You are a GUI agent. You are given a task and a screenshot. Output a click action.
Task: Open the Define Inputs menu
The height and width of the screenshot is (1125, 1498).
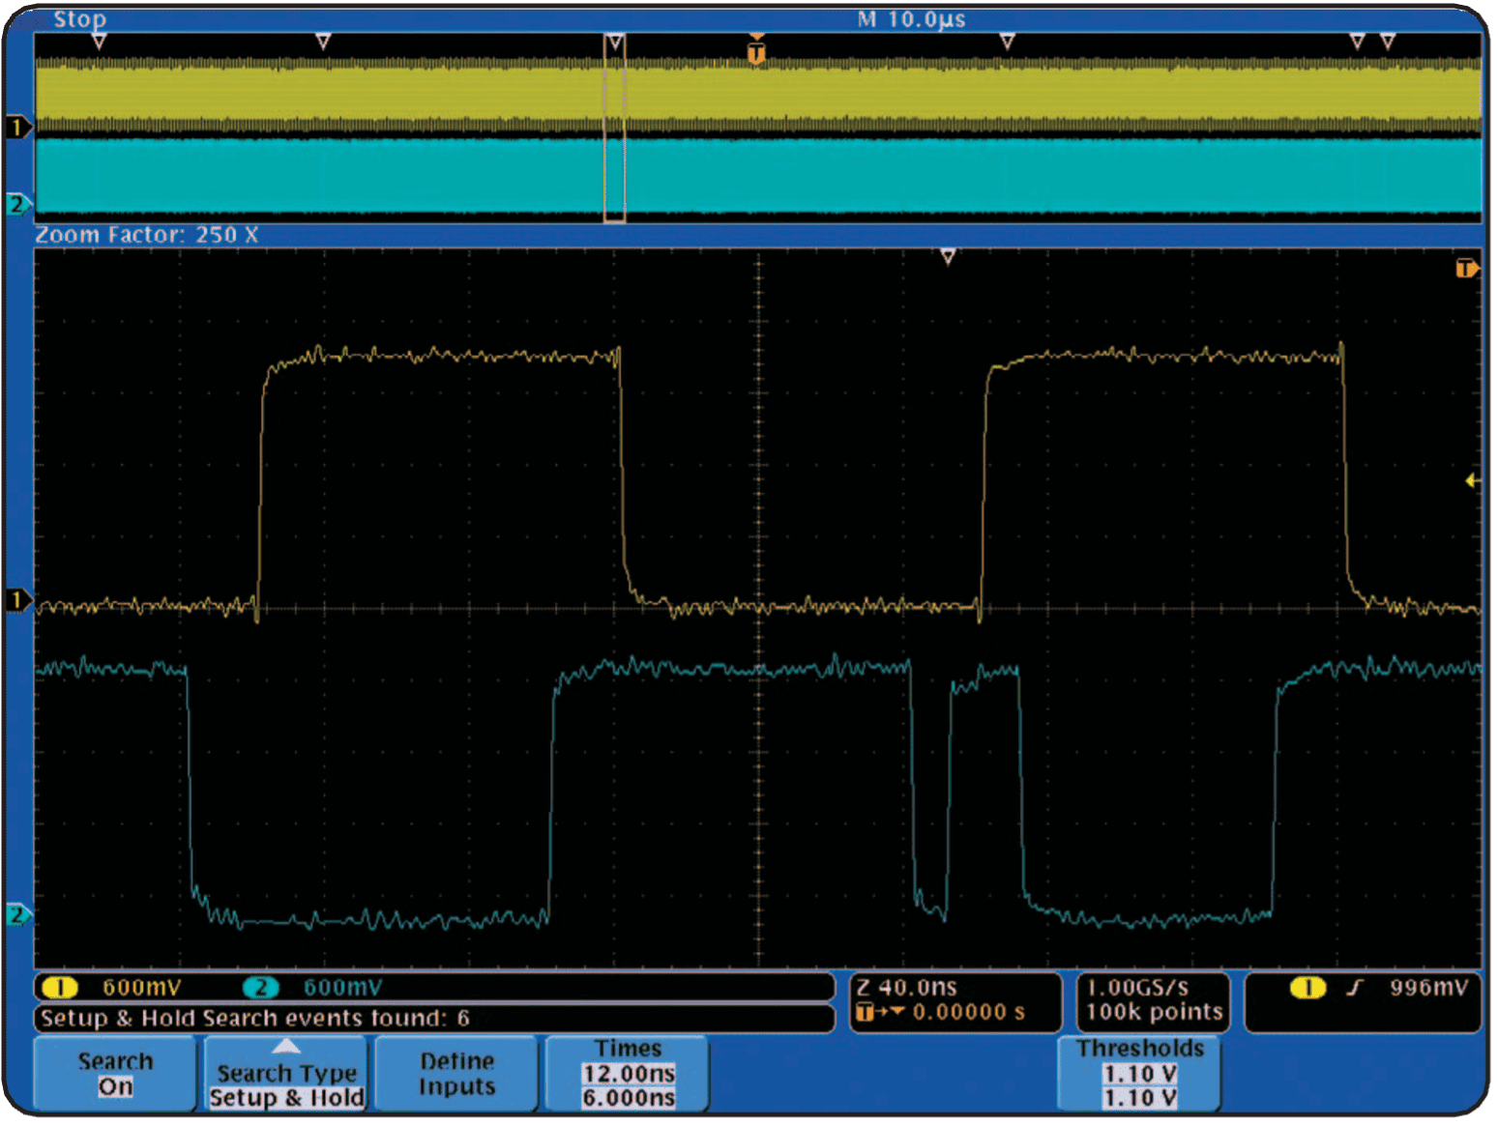(x=456, y=1074)
